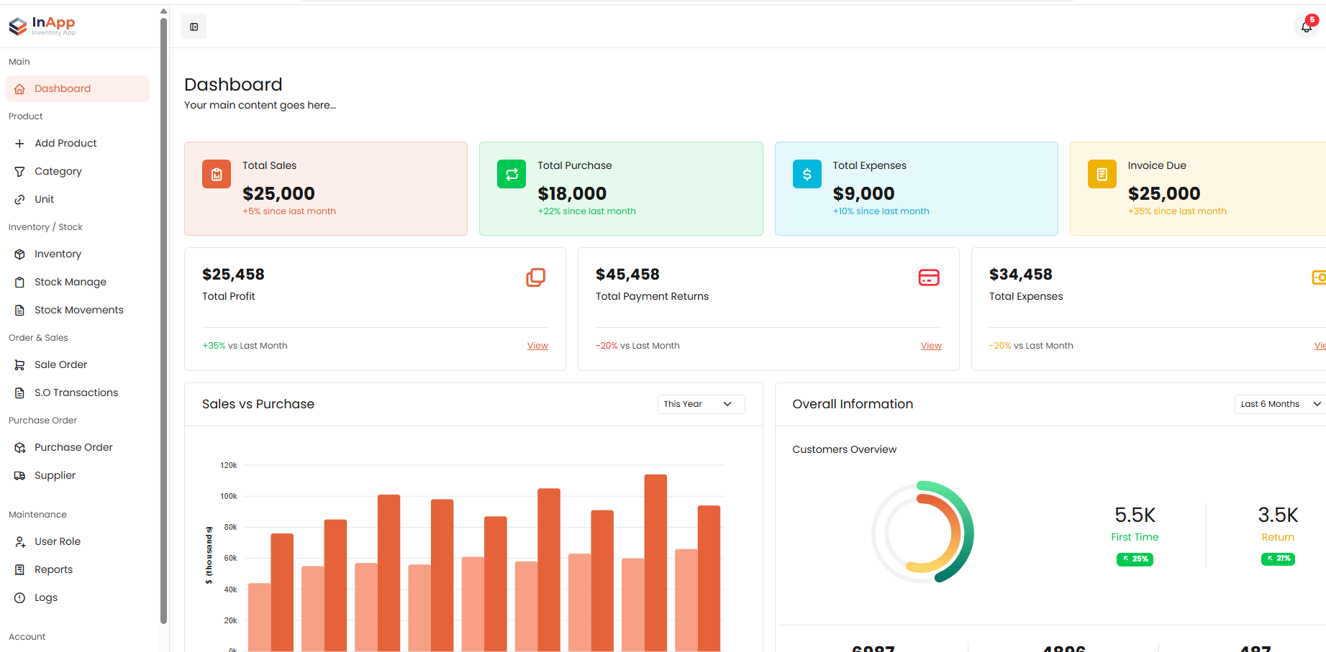The height and width of the screenshot is (652, 1326).
Task: Click the Total Profit copy icon
Action: click(535, 277)
